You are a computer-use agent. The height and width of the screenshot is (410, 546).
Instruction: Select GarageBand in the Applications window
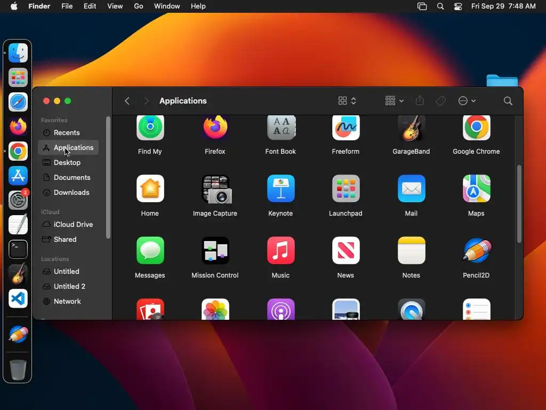411,128
